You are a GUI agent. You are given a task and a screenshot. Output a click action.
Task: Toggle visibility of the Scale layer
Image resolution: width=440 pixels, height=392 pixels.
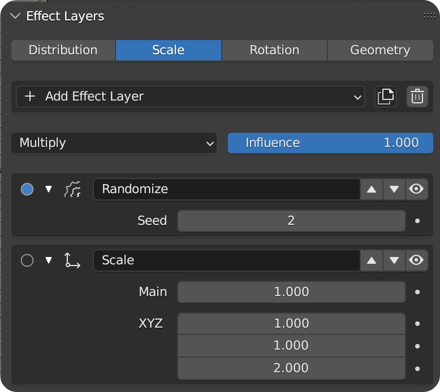[x=416, y=260]
